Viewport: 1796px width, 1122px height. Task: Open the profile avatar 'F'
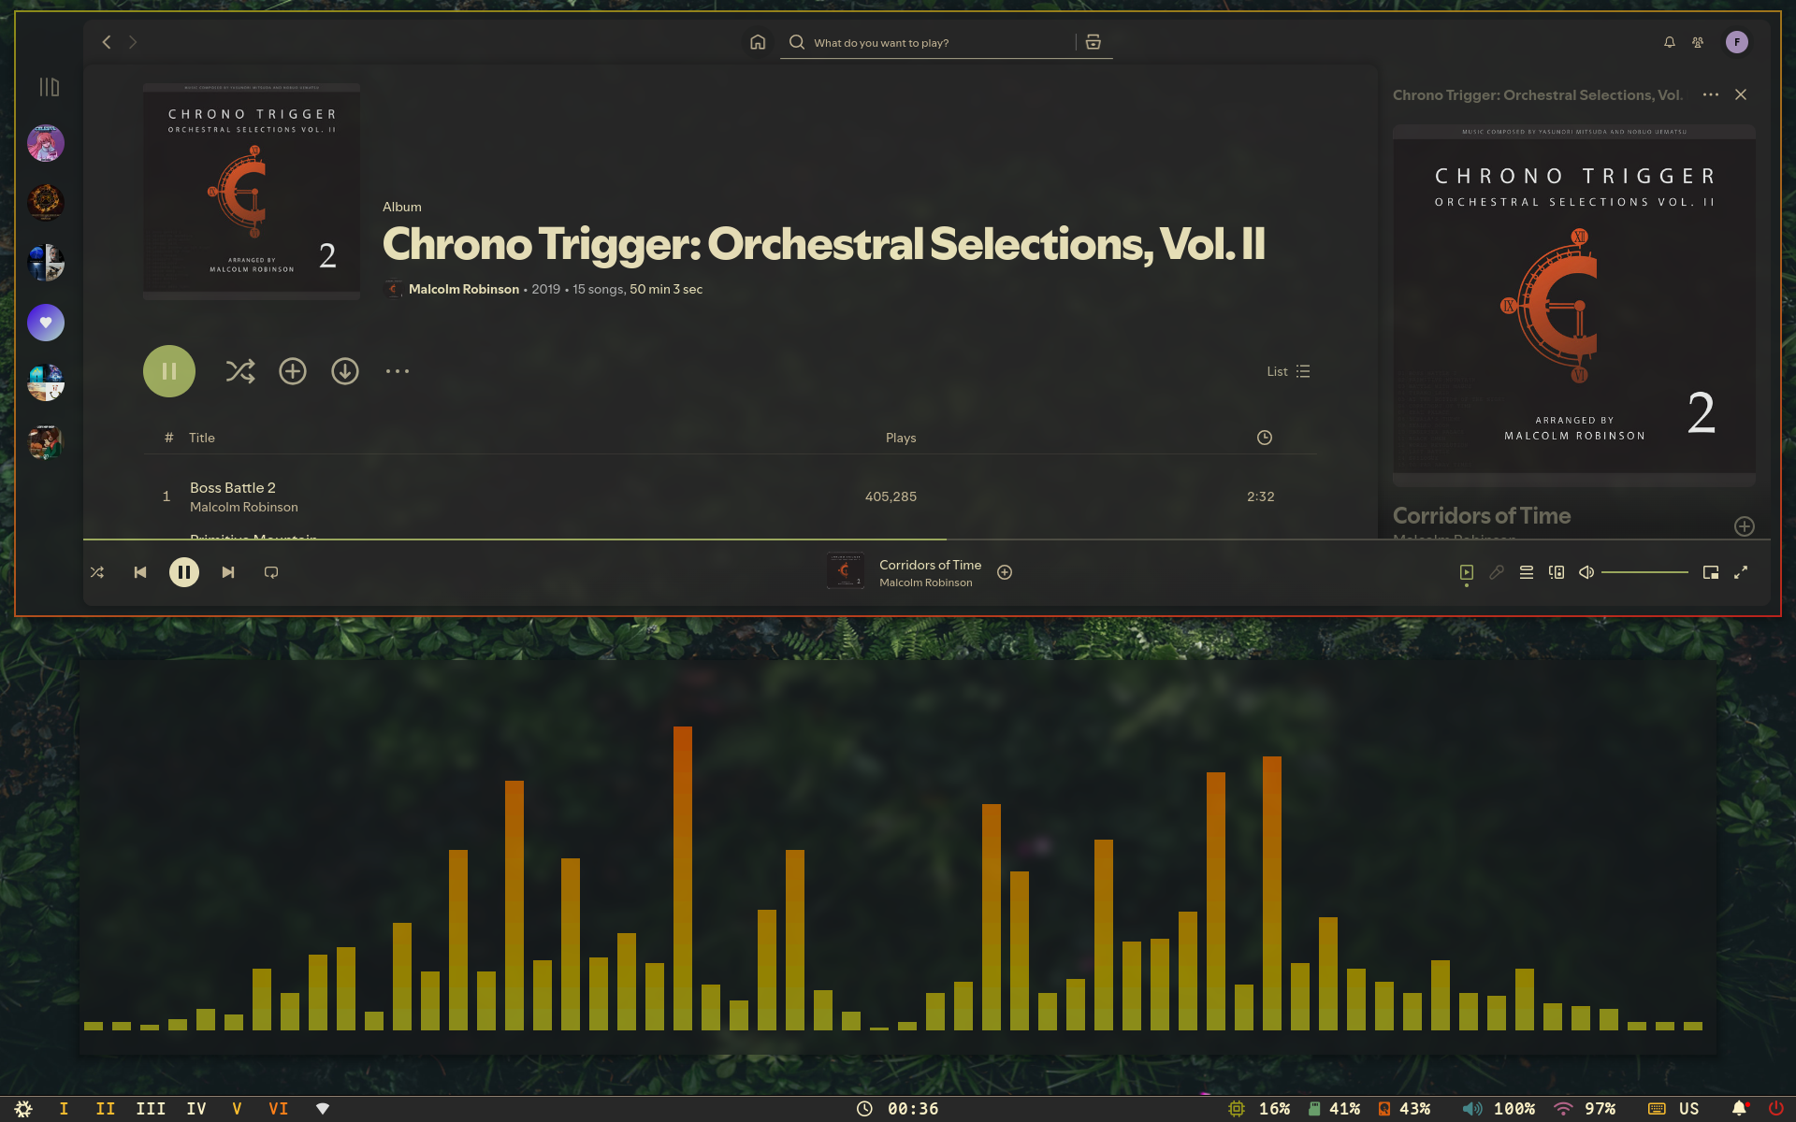point(1737,42)
